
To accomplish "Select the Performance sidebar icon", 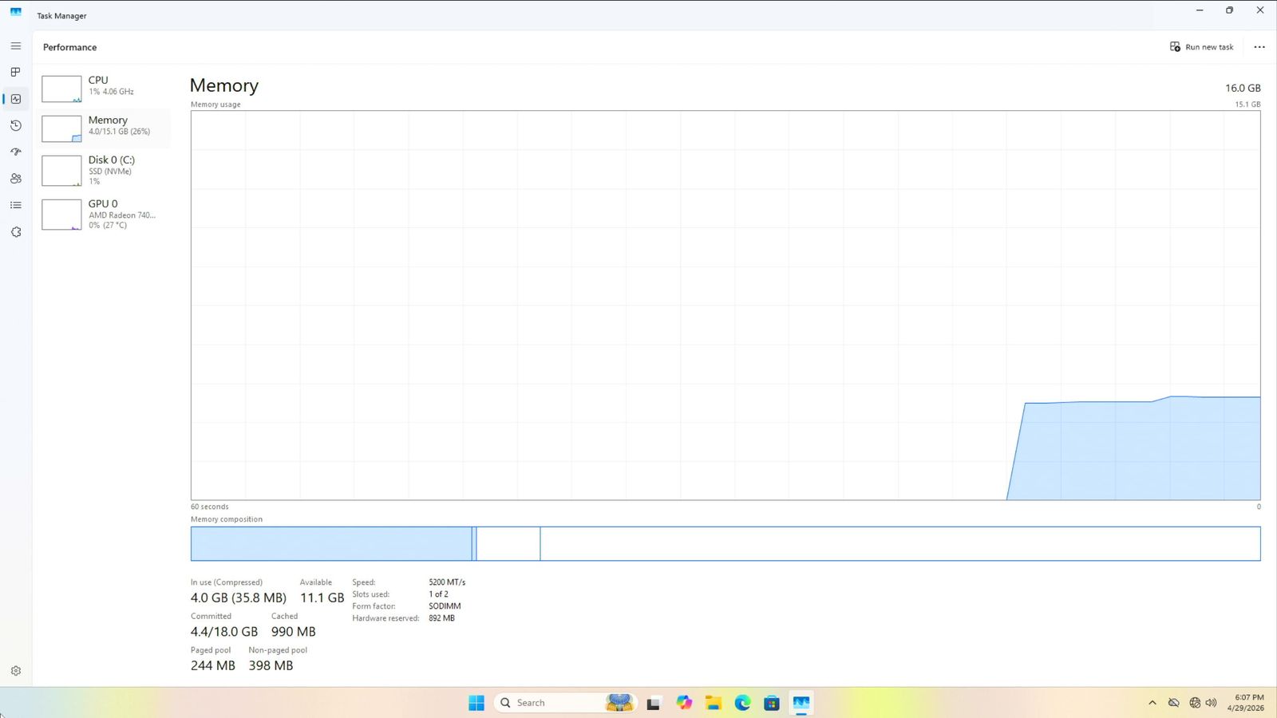I will pyautogui.click(x=16, y=99).
